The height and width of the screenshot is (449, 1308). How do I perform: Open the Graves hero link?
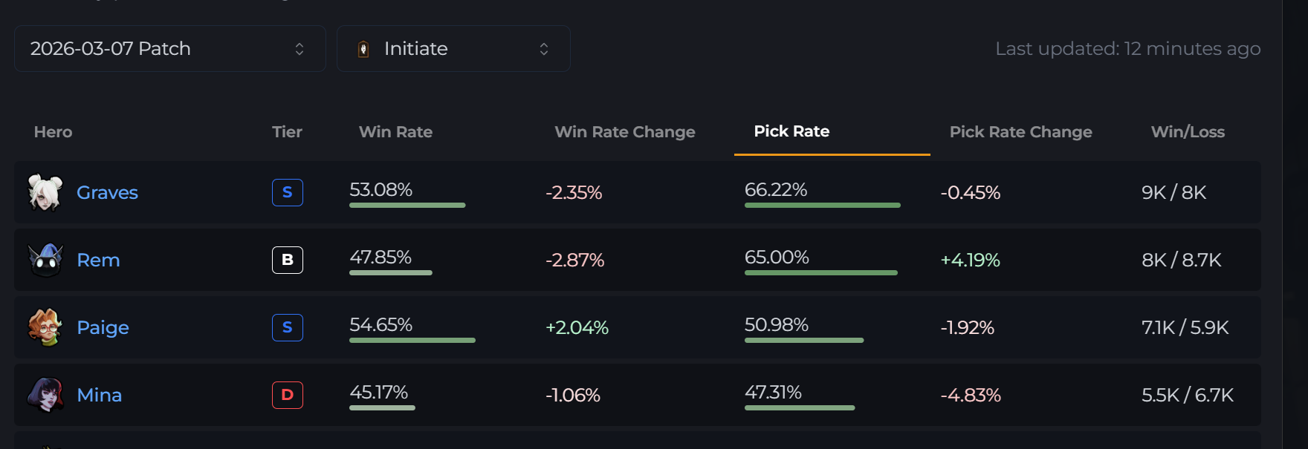(107, 193)
